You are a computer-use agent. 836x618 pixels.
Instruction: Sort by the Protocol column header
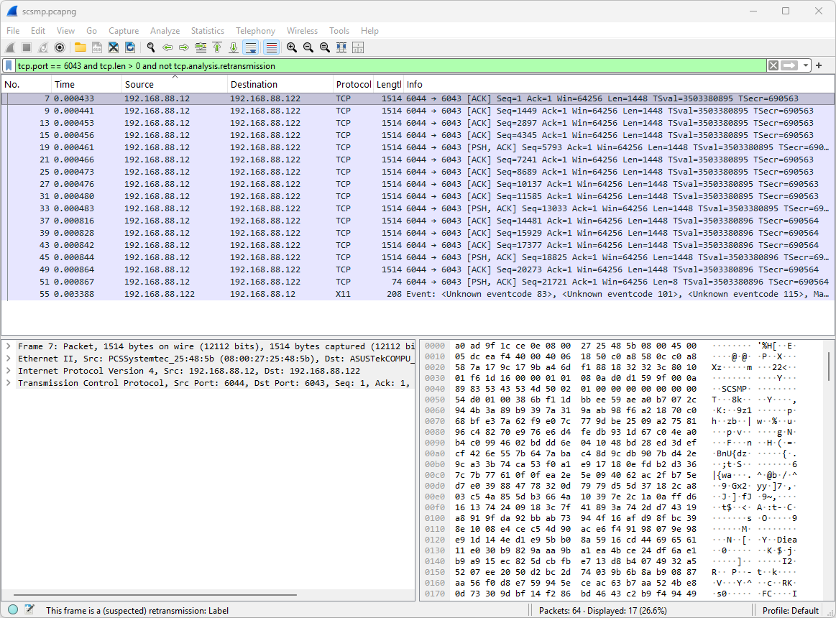point(353,84)
